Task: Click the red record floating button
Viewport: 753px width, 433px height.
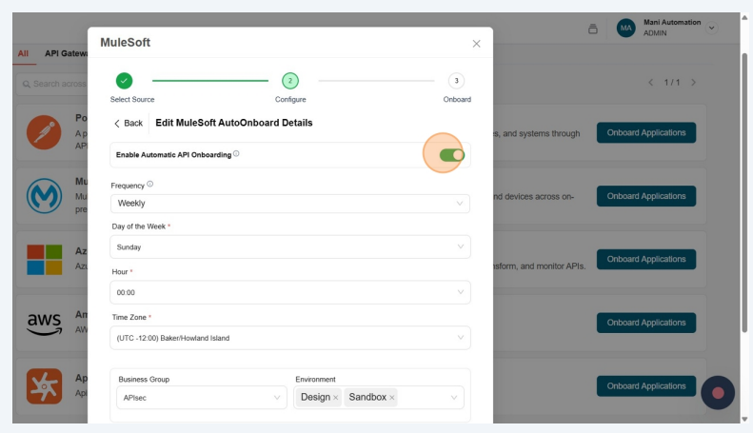Action: 718,392
